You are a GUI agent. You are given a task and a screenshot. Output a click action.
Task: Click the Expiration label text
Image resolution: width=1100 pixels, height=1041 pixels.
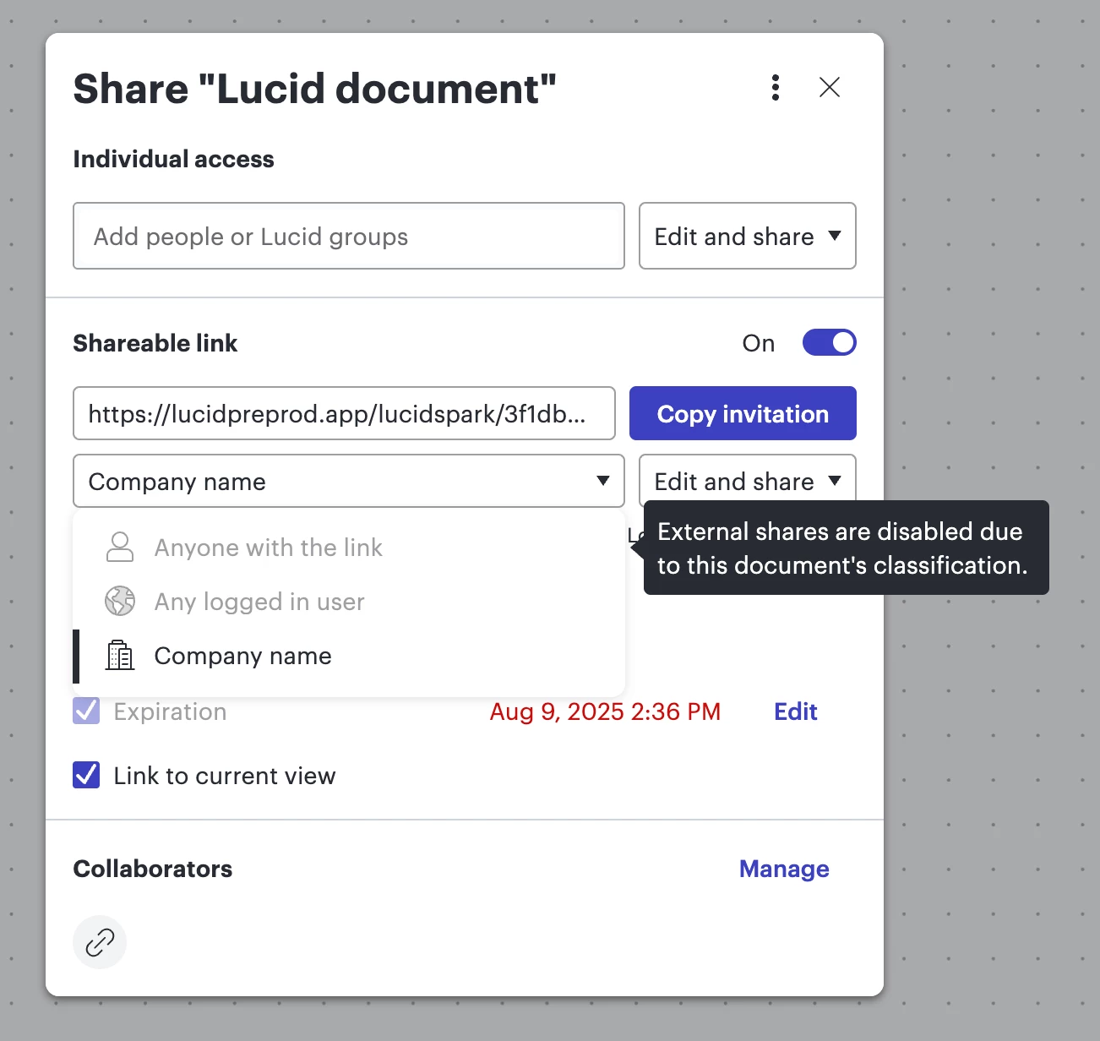click(x=170, y=711)
